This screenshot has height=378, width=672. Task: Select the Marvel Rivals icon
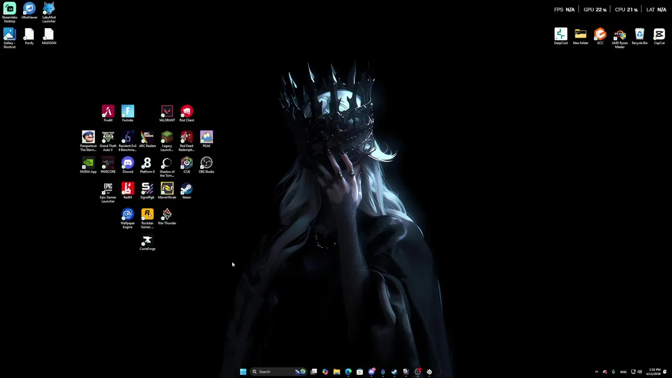[167, 191]
